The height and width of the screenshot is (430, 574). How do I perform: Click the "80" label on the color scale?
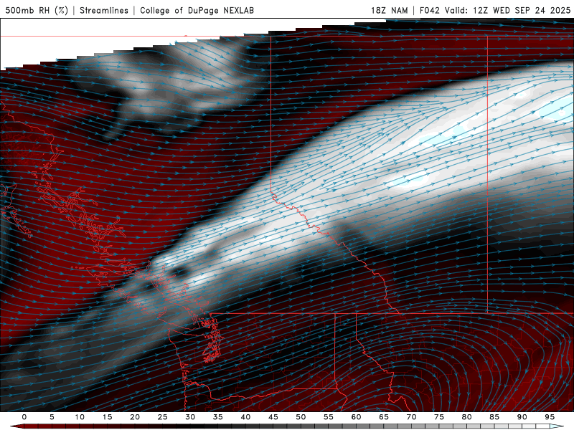tap(467, 417)
